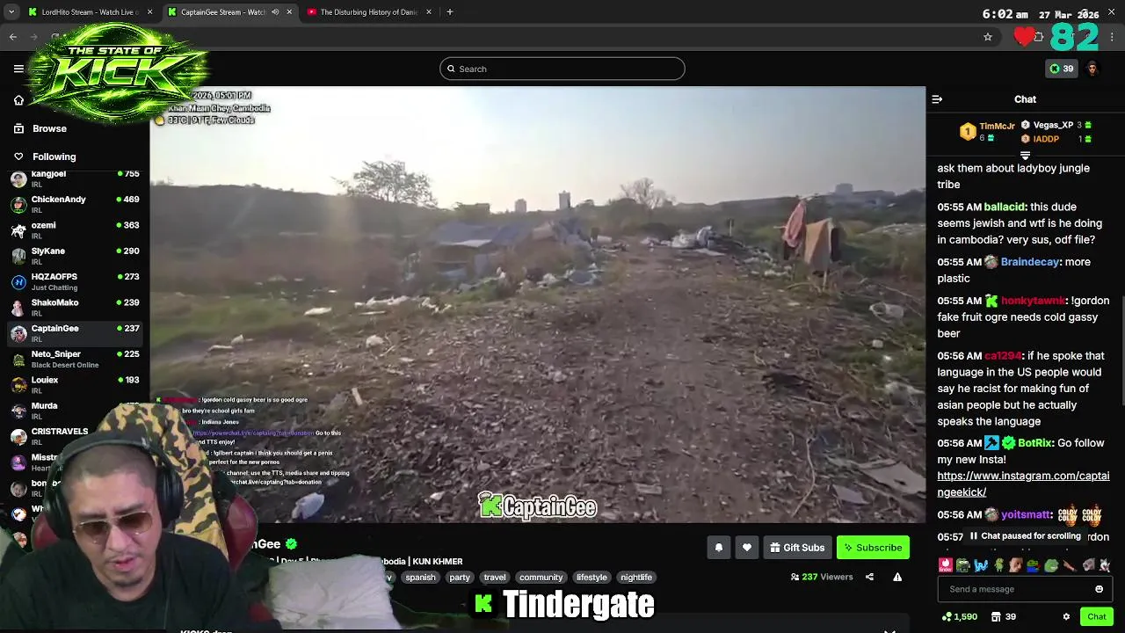
Task: Close the LordHito Stream tab
Action: point(149,12)
